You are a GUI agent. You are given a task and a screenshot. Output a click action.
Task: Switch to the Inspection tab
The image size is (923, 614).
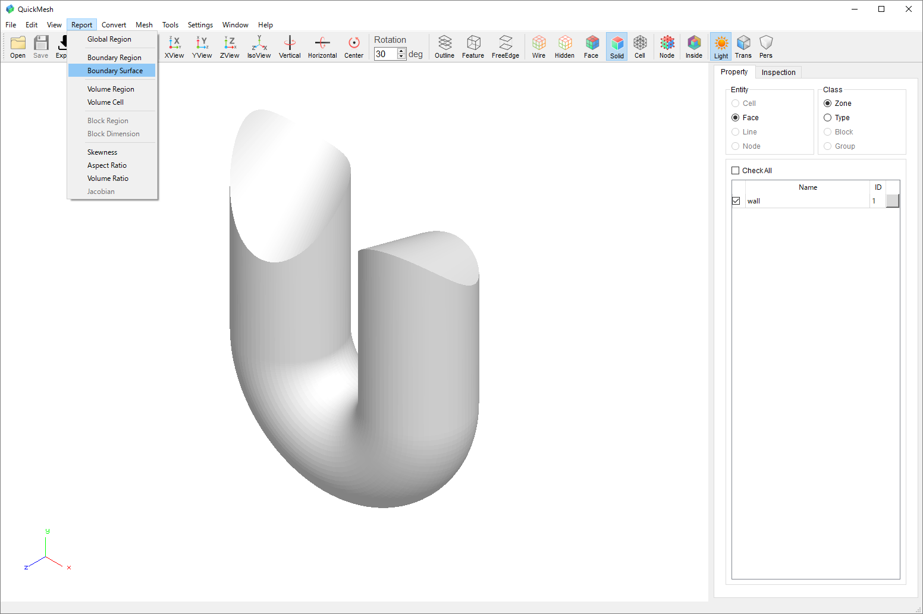[778, 73]
